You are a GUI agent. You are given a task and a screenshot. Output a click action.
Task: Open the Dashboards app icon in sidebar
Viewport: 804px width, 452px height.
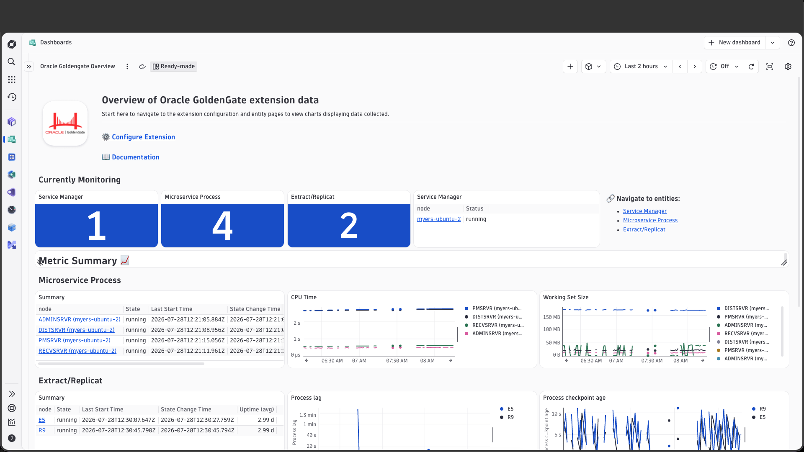click(12, 139)
